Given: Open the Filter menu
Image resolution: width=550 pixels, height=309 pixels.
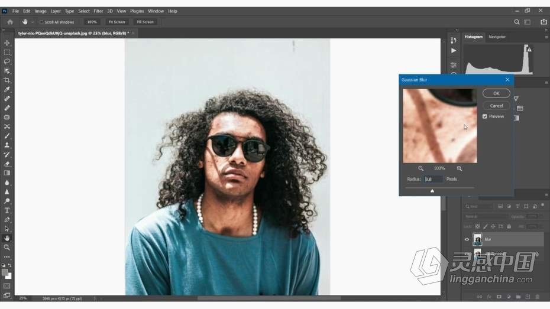Looking at the screenshot, I should click(98, 11).
